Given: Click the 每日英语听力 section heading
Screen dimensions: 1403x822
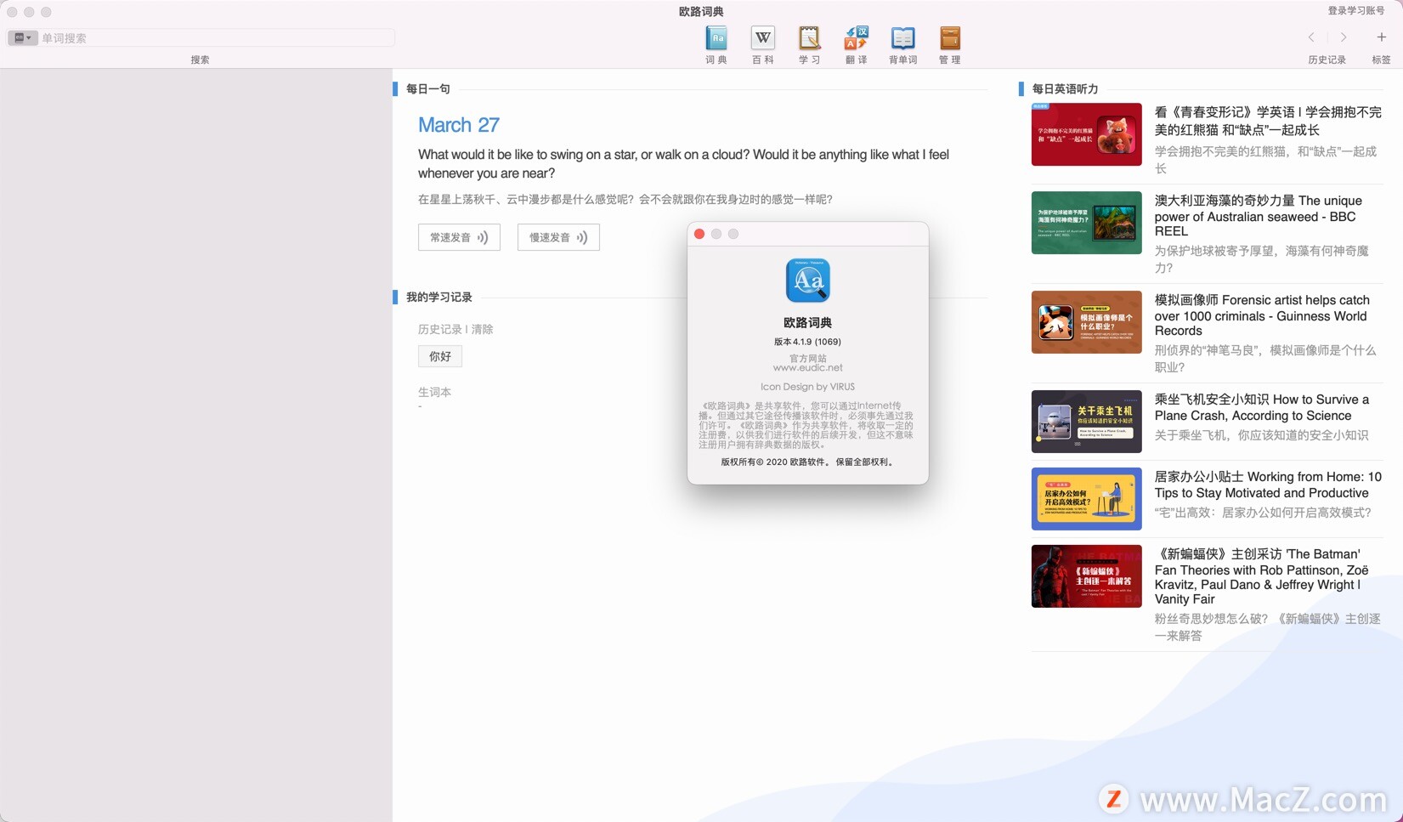Looking at the screenshot, I should [1065, 88].
